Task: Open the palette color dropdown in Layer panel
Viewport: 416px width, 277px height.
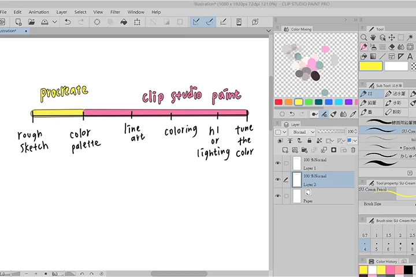Action: [281, 132]
